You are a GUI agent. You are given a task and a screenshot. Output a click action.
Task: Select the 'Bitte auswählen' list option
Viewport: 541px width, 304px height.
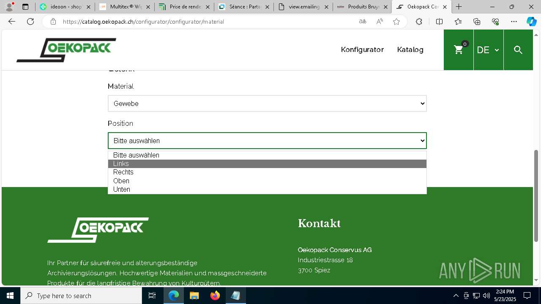pos(267,155)
